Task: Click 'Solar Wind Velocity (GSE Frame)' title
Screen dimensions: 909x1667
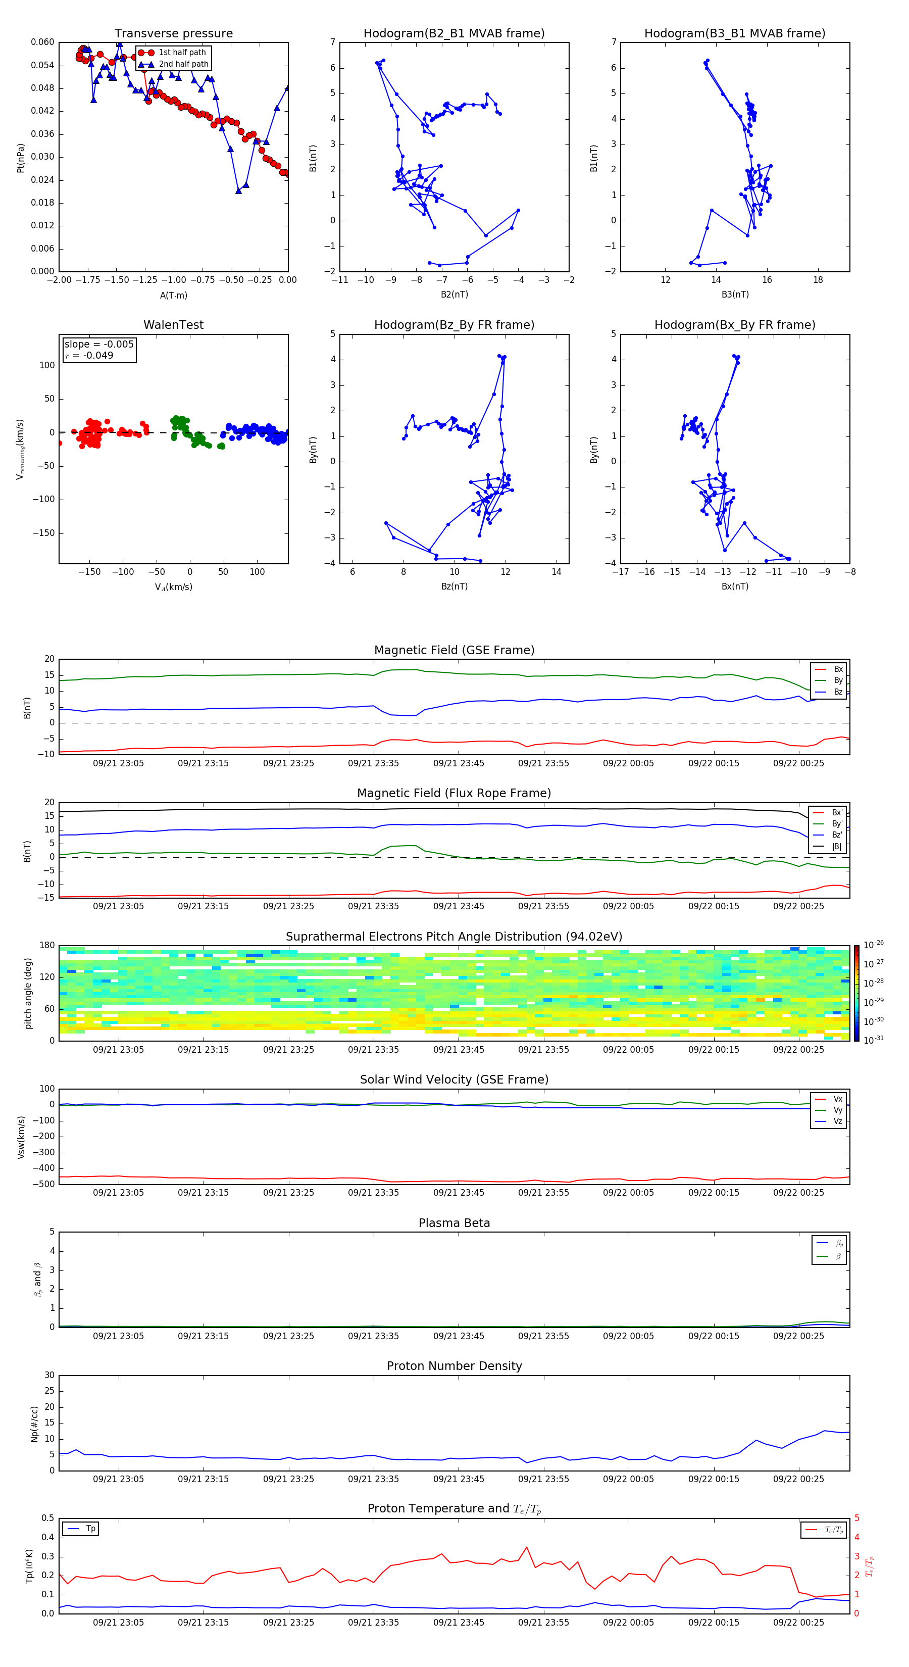Action: coord(454,1080)
